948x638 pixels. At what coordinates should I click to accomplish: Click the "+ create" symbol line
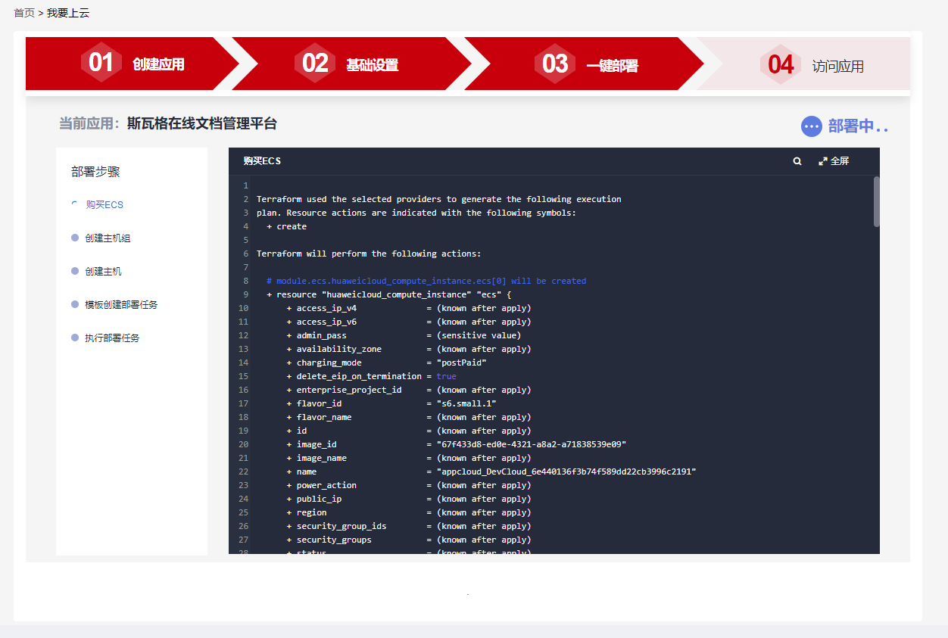(x=286, y=226)
